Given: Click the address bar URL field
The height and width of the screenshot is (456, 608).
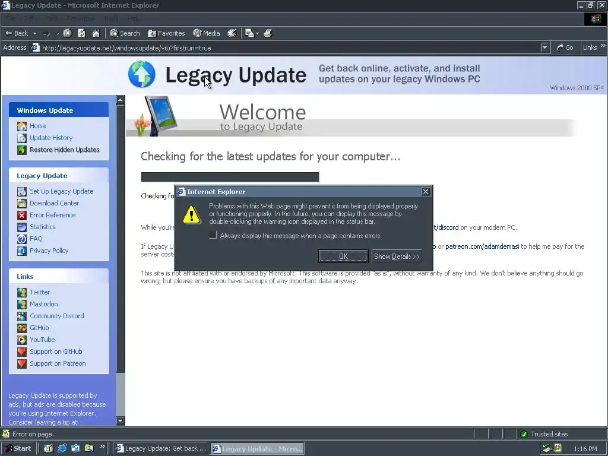Looking at the screenshot, I should pyautogui.click(x=285, y=48).
